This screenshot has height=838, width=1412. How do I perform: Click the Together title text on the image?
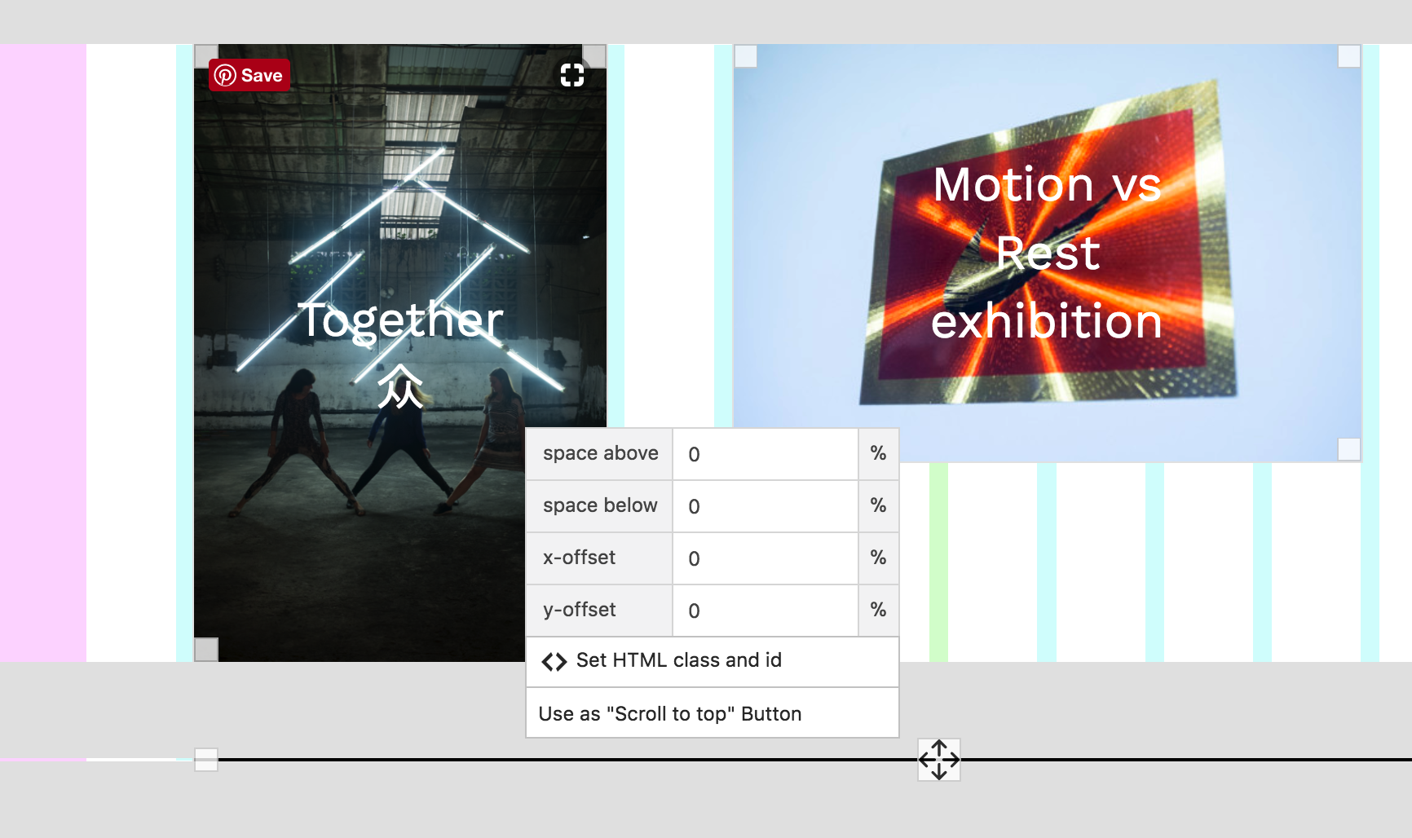400,320
